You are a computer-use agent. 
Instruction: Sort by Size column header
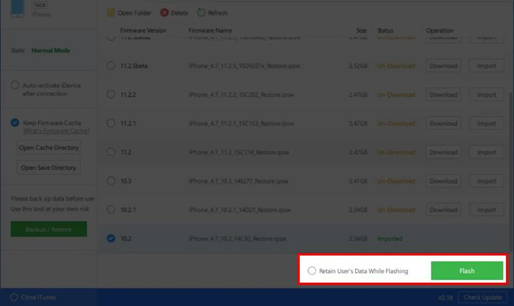(361, 30)
